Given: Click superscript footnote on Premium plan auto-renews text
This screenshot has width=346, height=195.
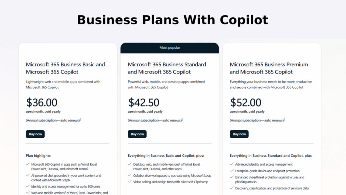Looking at the screenshot, I should tap(285, 119).
